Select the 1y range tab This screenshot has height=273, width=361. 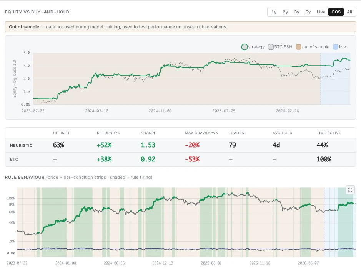274,12
